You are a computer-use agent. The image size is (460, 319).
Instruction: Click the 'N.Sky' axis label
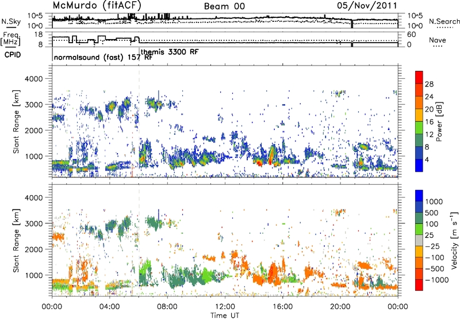coord(11,21)
